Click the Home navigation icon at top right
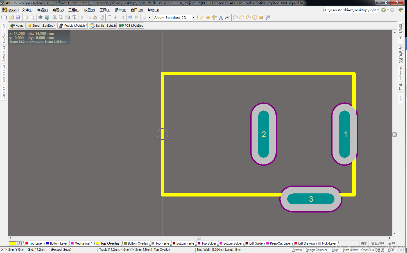This screenshot has width=407, height=253. coord(401,10)
